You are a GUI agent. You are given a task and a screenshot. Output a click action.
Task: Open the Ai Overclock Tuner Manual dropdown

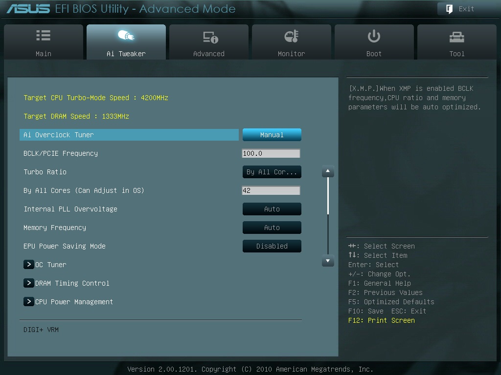(x=272, y=135)
